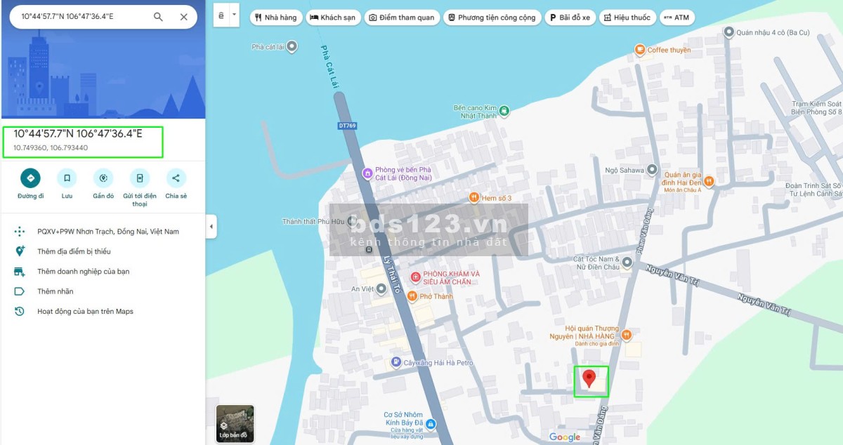Select the ATM filter chip

pyautogui.click(x=677, y=18)
